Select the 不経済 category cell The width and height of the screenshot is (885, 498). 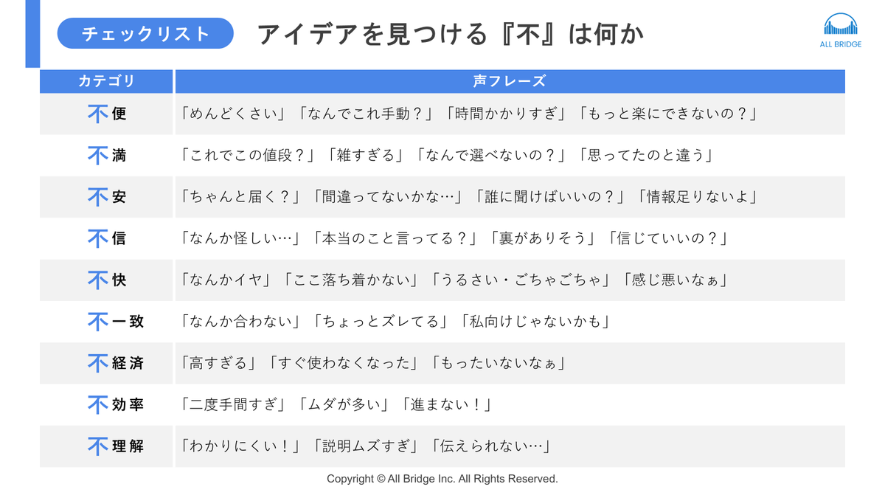[x=106, y=363]
